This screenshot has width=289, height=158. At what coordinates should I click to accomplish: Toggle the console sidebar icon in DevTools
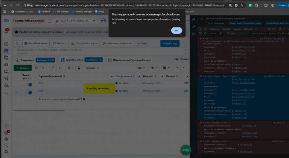200,33
